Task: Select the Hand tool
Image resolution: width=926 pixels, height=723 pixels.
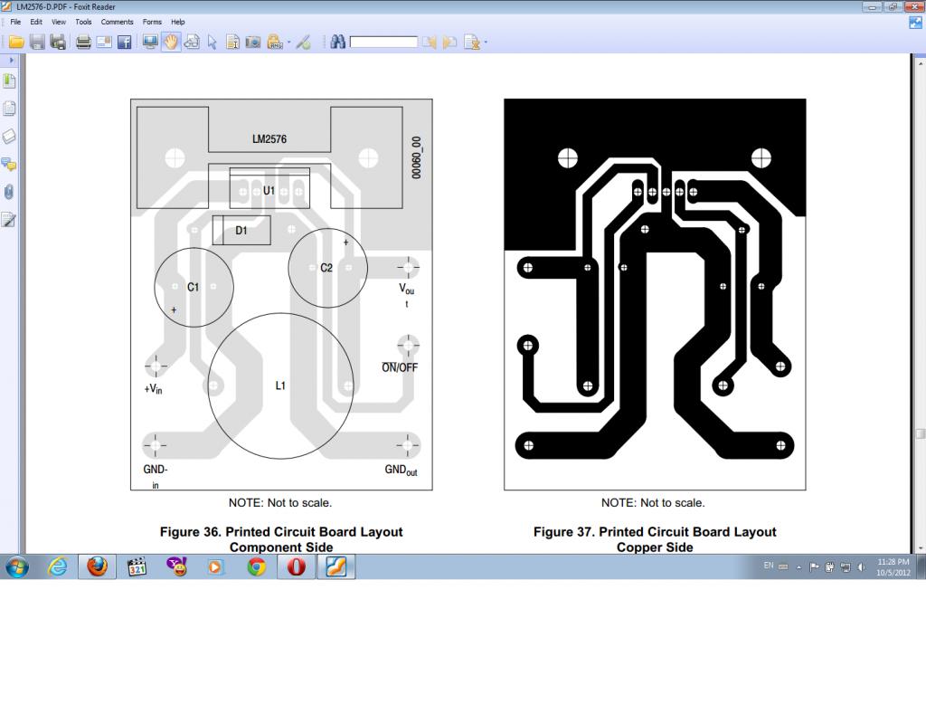Action: tap(171, 42)
